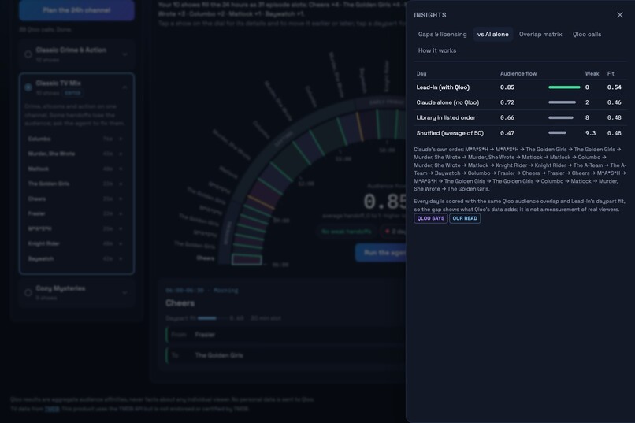Click the flow bar in Claude alone row

(x=562, y=102)
